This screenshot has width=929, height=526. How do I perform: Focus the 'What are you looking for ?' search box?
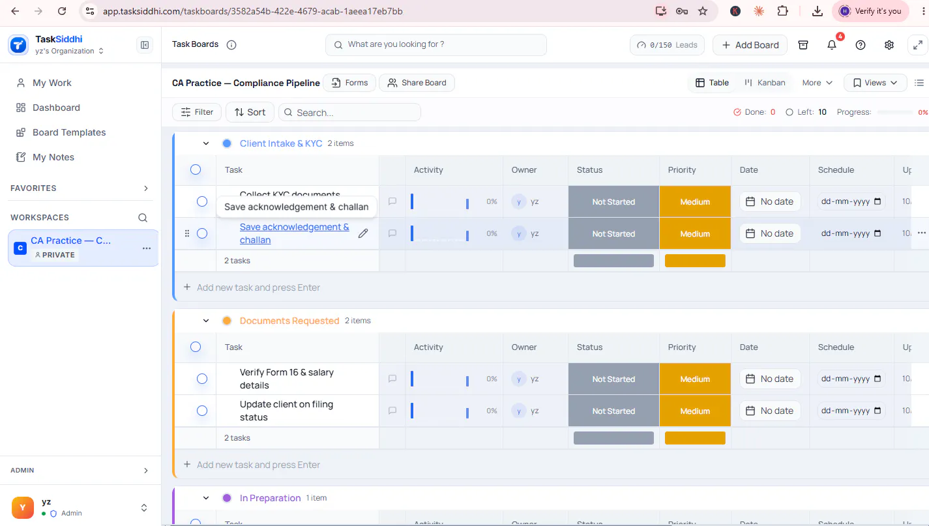[436, 45]
